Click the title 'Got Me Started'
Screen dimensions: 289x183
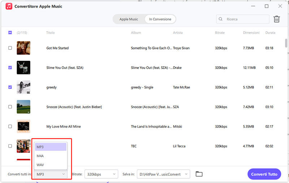coord(57,48)
